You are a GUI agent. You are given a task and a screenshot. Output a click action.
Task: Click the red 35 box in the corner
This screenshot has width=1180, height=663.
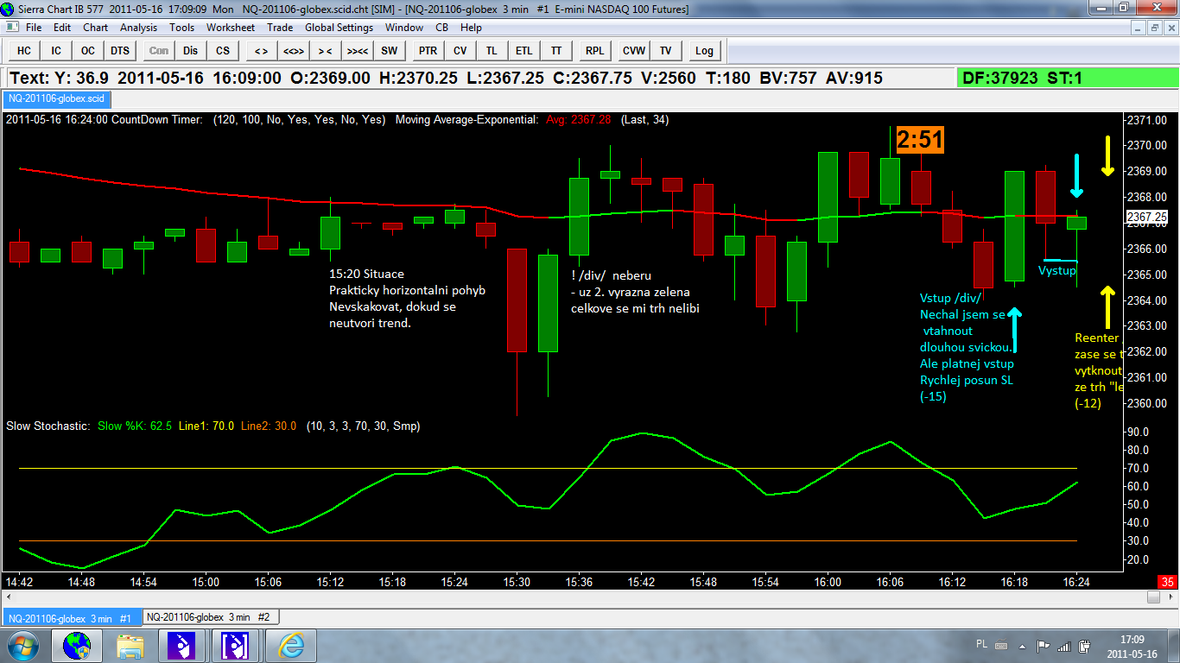pos(1169,582)
